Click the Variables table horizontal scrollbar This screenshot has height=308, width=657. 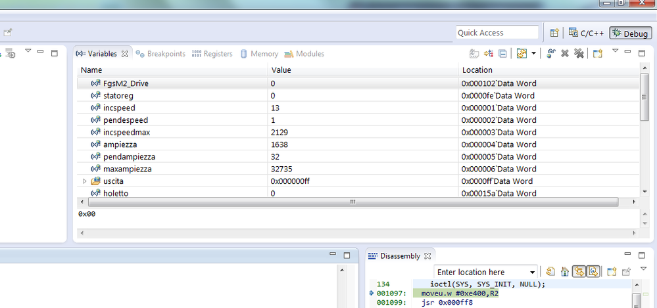353,202
